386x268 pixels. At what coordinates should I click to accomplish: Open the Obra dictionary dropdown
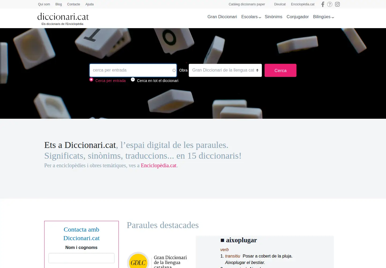[x=225, y=70]
